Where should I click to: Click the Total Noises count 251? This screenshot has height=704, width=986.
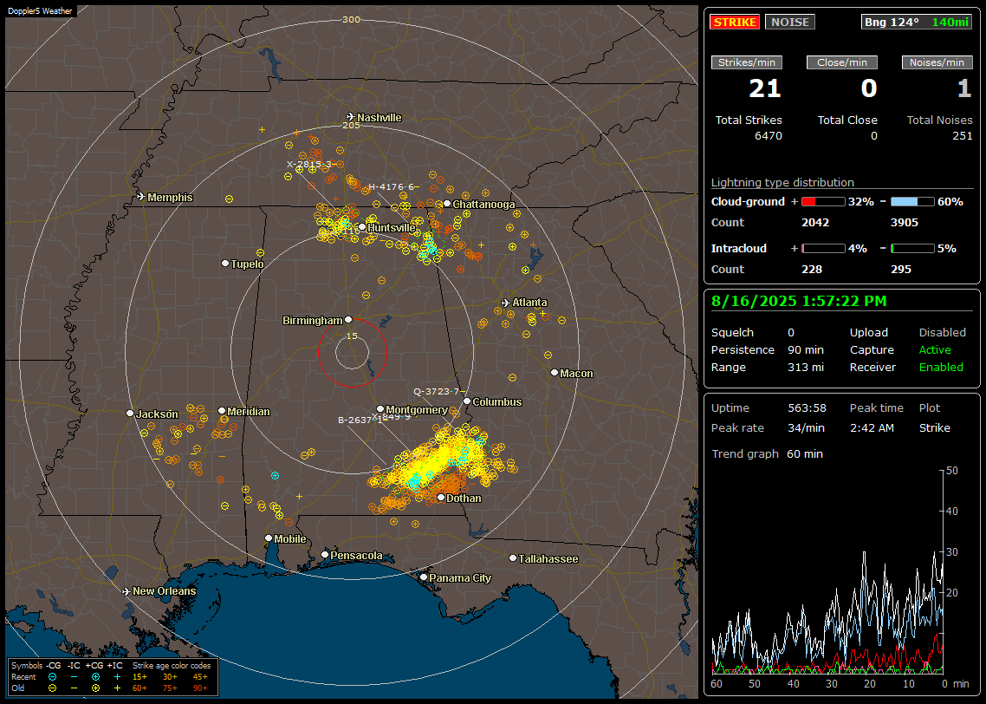pos(962,135)
